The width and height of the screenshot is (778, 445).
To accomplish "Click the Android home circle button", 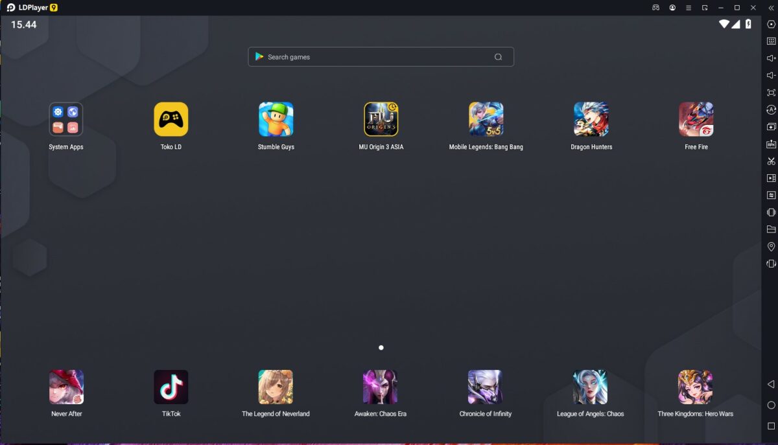I will point(771,405).
